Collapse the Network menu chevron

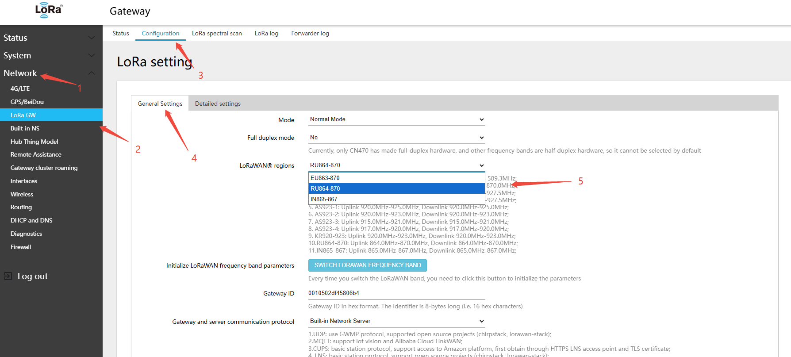[x=92, y=73]
